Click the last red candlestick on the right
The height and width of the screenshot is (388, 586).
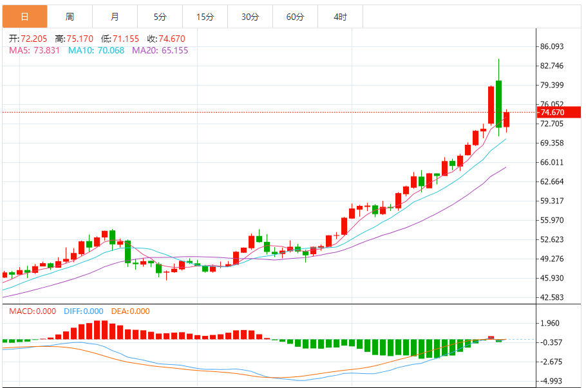click(507, 119)
